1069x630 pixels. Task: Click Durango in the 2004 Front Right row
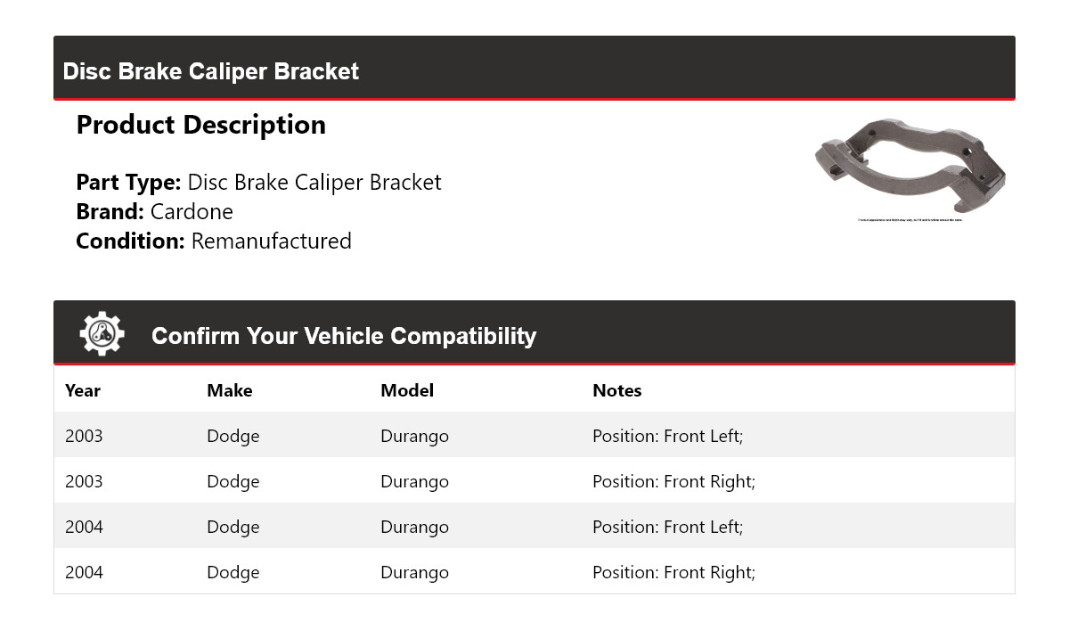tap(414, 572)
